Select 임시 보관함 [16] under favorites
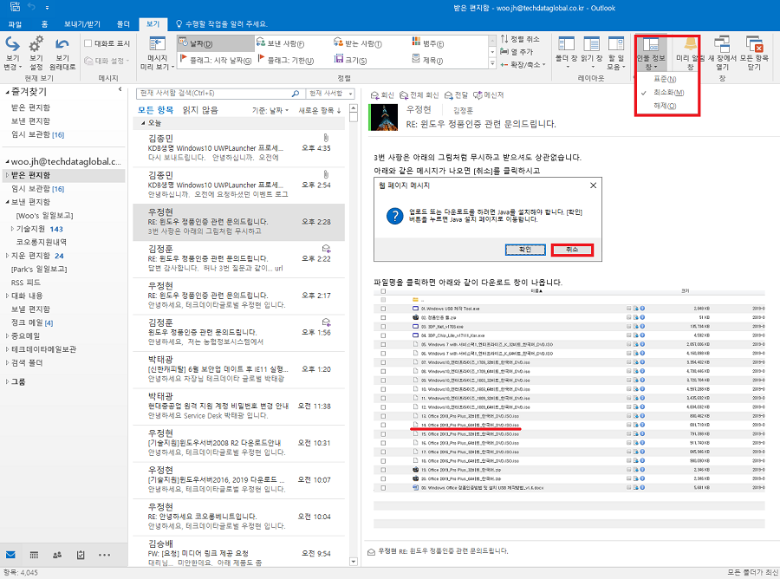 [38, 134]
